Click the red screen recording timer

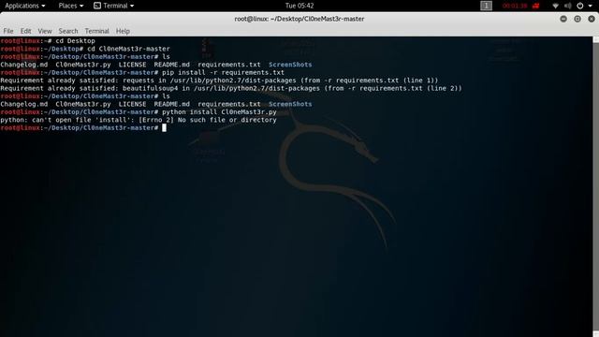click(x=514, y=6)
